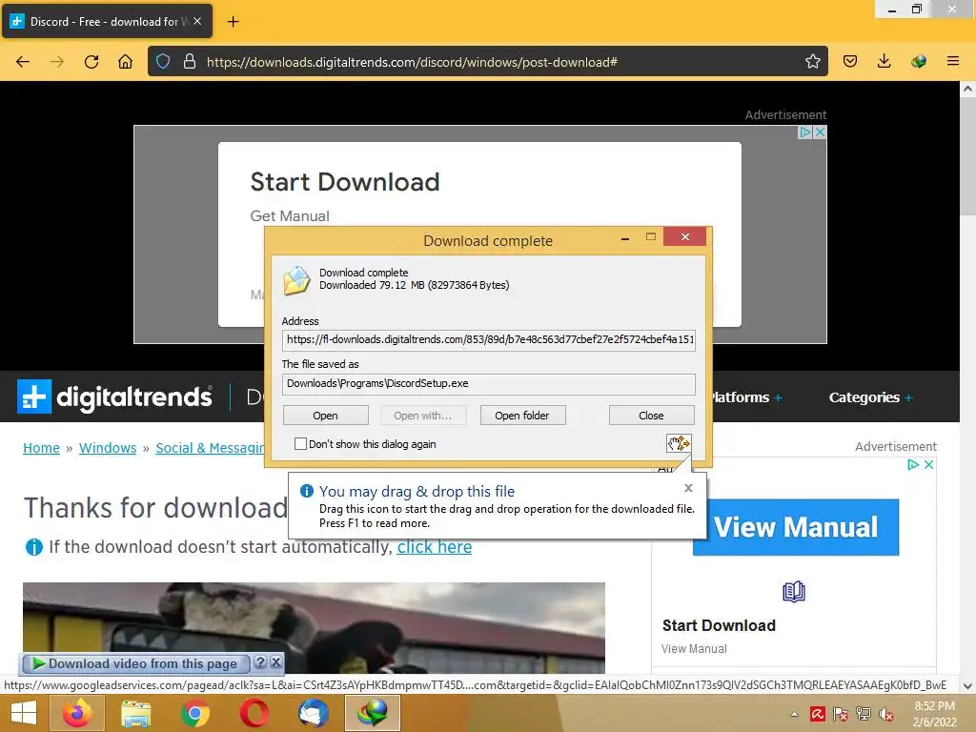976x732 pixels.
Task: Click the 'click here' download link
Action: (435, 546)
